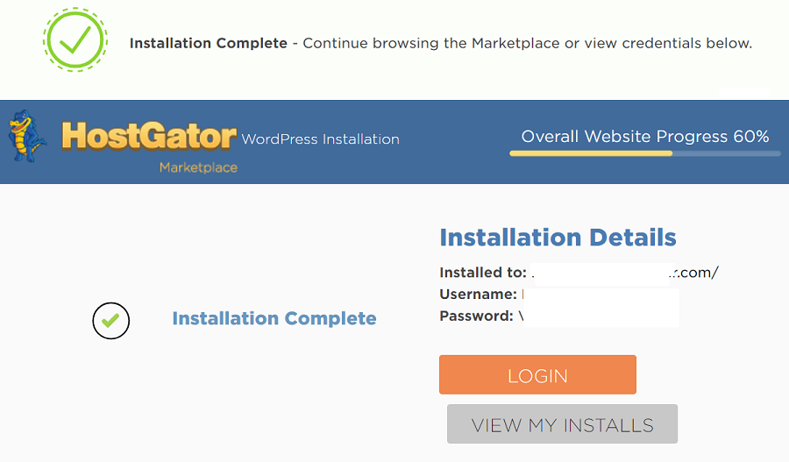Click the Username: label
This screenshot has height=462, width=789.
pyautogui.click(x=478, y=294)
